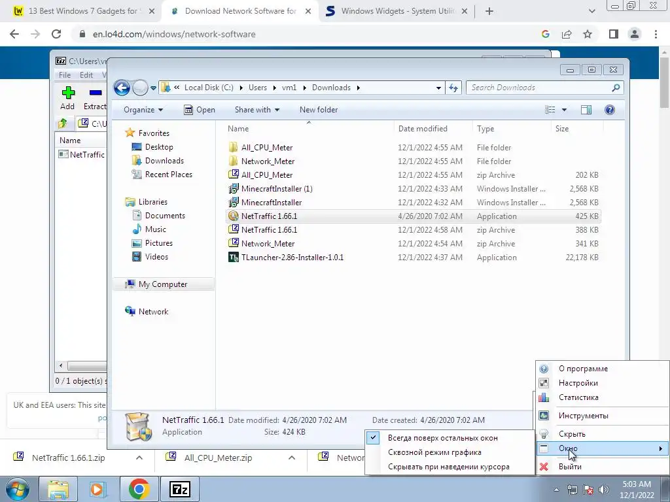670x502 pixels.
Task: Show hidden tray icons arrow
Action: click(x=556, y=490)
